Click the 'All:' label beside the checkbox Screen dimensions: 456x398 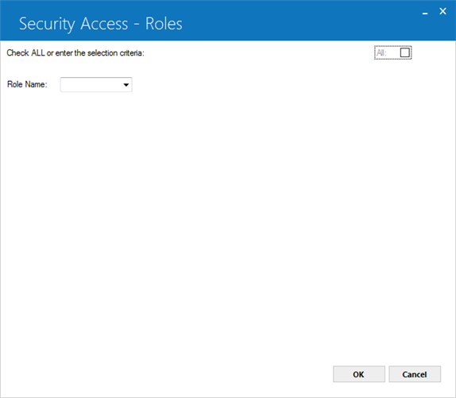click(381, 52)
